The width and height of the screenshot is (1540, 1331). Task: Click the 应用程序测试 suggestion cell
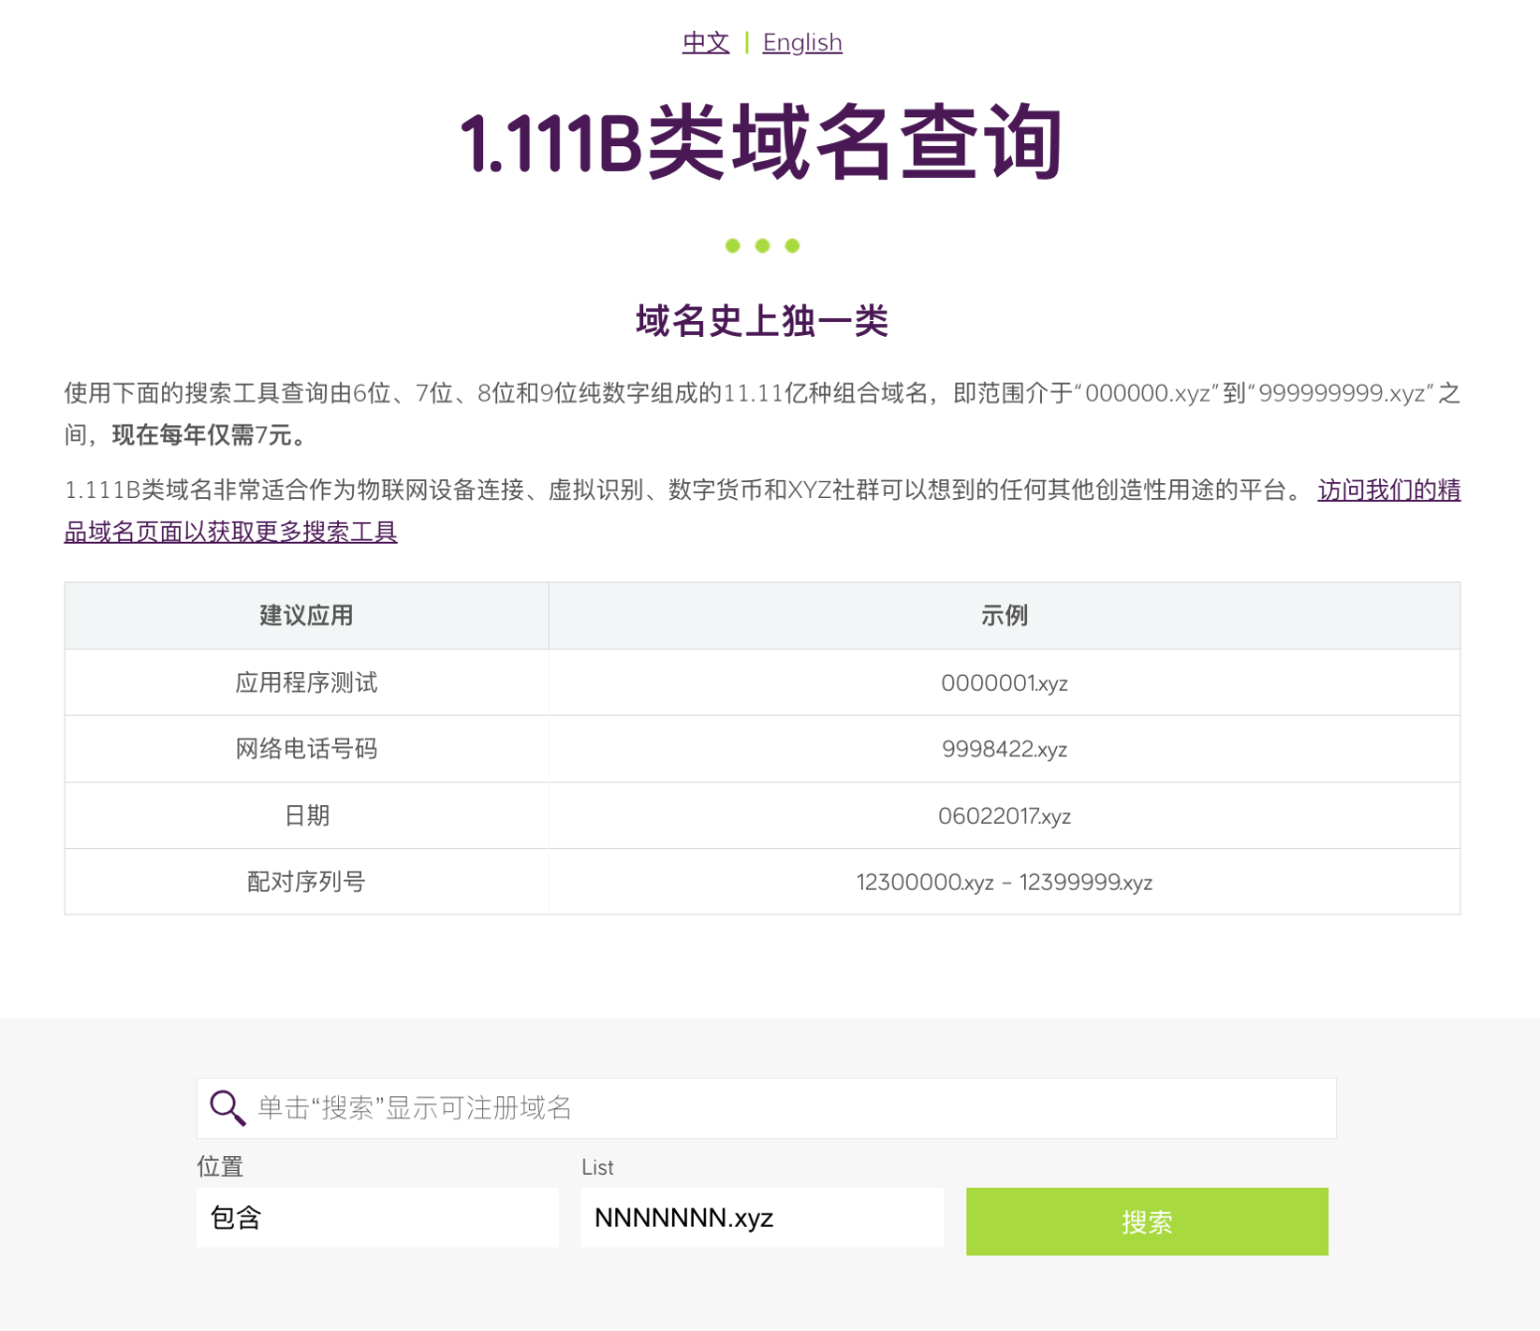(x=305, y=683)
